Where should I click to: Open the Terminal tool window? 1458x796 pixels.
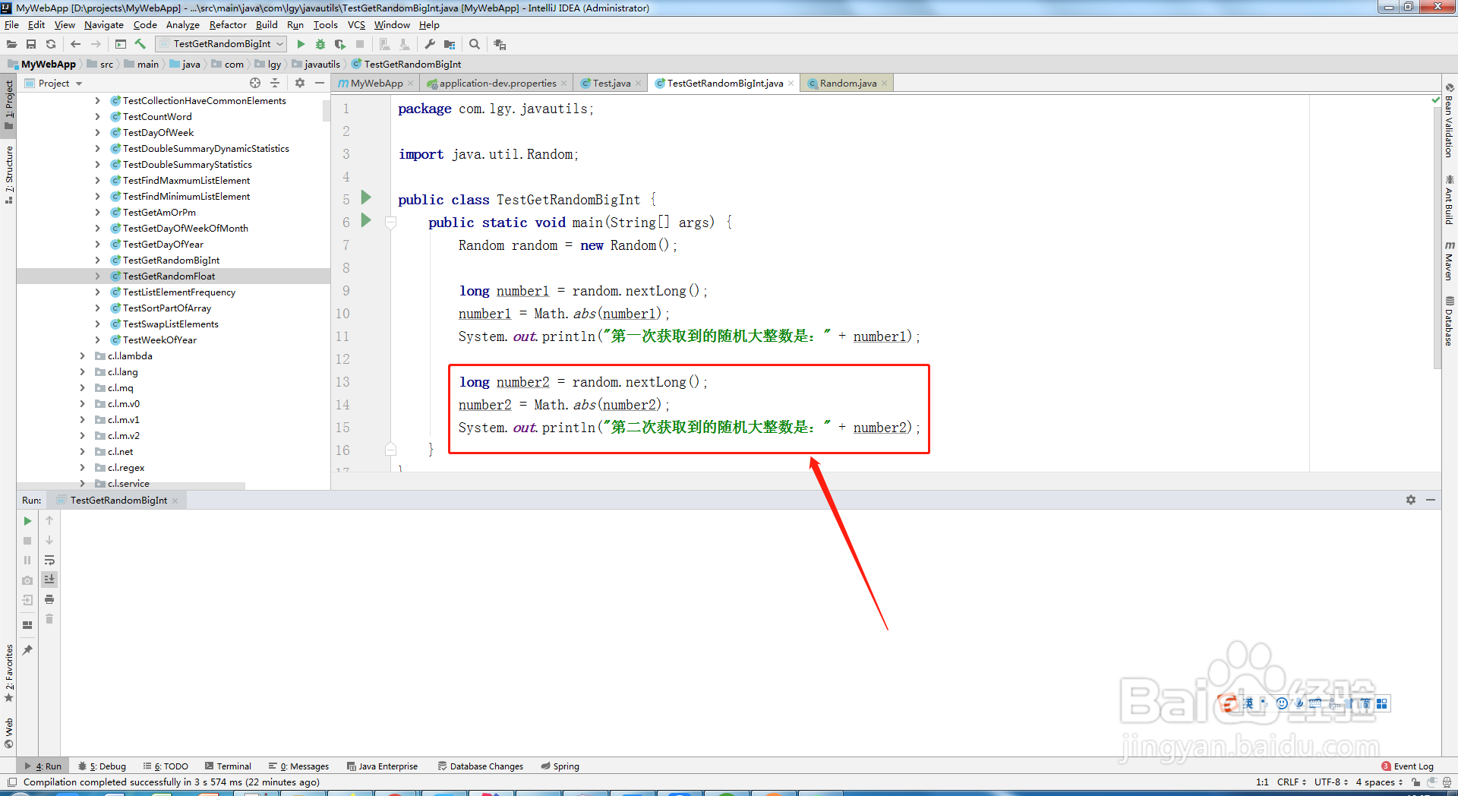[227, 766]
